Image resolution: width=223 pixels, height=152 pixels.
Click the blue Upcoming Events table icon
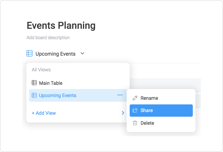tap(34, 95)
